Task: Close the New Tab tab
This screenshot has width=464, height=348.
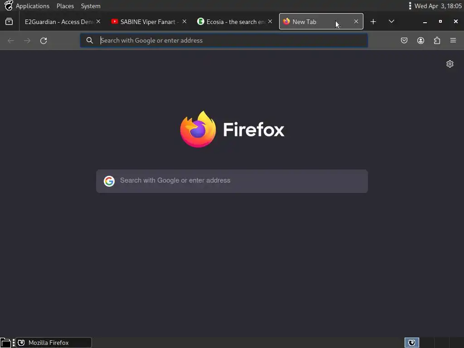Action: click(356, 21)
